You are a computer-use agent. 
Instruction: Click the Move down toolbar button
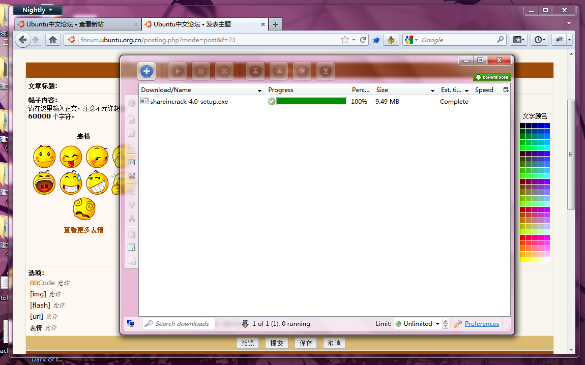tap(302, 71)
